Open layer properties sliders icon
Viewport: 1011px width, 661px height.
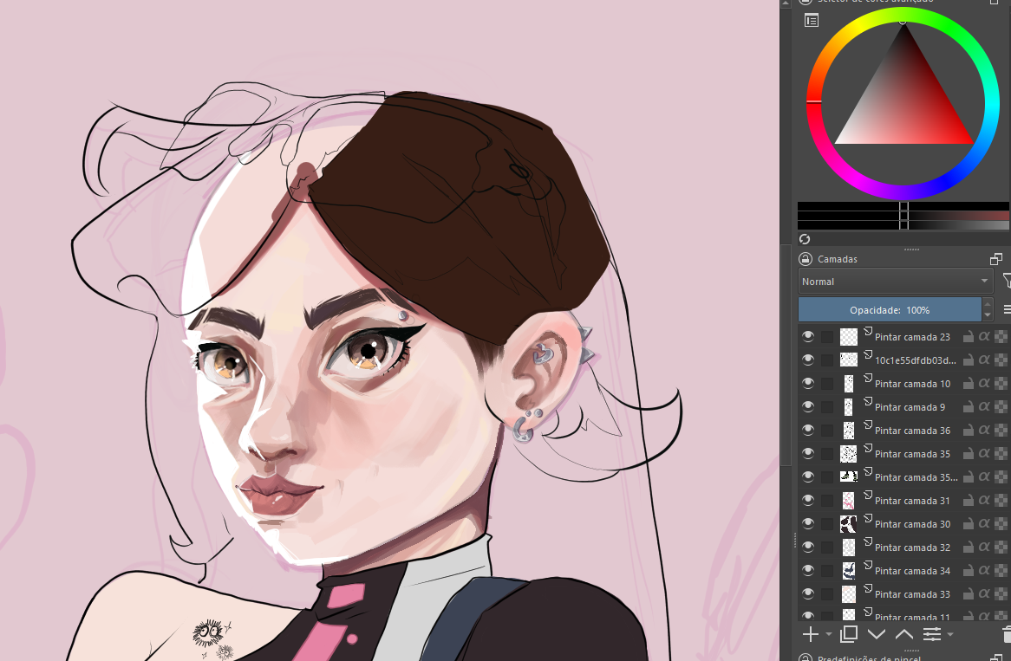(932, 635)
